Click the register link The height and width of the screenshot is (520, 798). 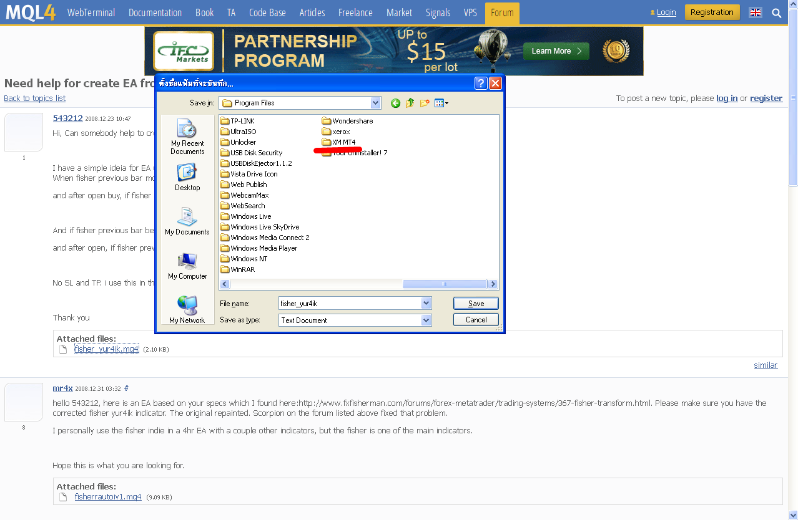[766, 99]
